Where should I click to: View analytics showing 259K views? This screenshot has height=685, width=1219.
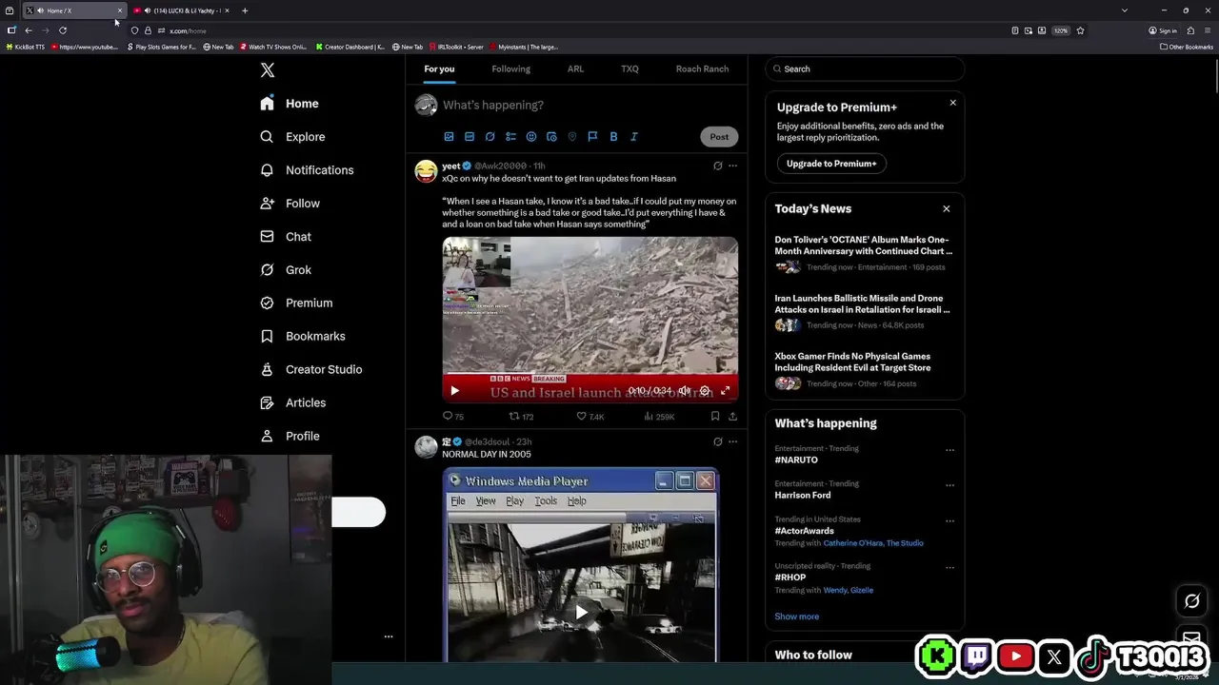click(659, 417)
